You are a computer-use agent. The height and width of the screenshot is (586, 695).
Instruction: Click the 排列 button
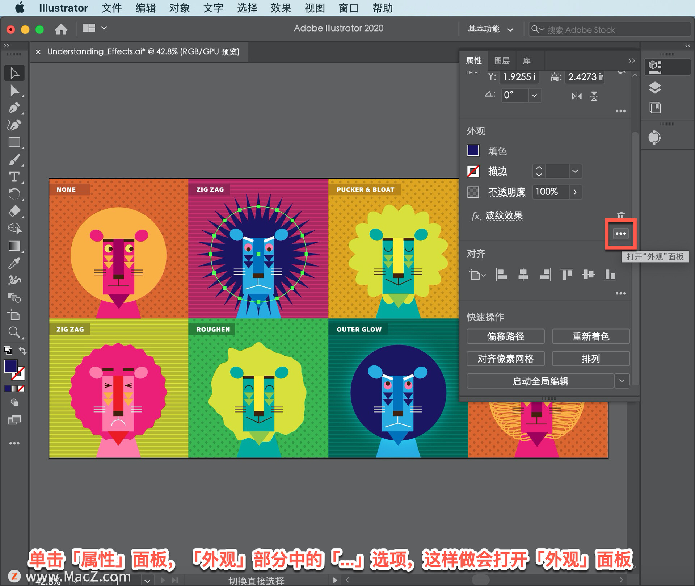[x=591, y=359]
